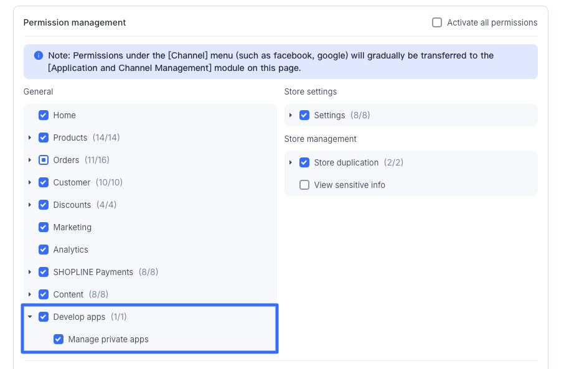
Task: Toggle the Products permission checkbox
Action: [44, 138]
